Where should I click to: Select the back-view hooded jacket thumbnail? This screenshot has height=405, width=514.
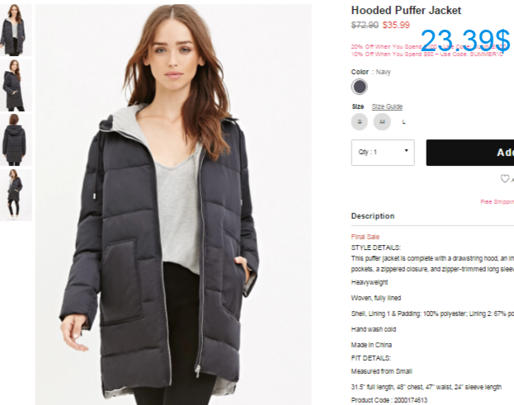[x=16, y=139]
